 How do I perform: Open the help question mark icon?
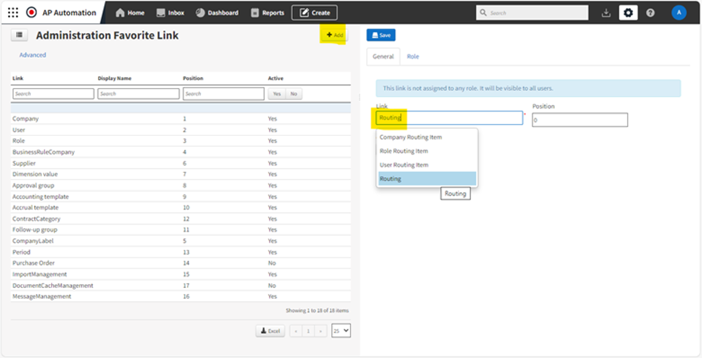tap(650, 12)
